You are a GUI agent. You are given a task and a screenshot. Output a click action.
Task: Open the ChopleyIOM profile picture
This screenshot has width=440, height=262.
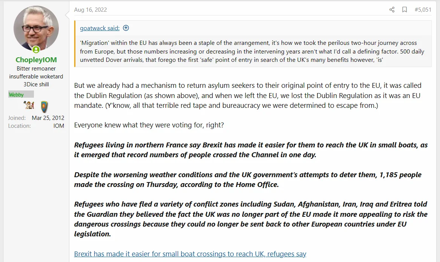click(36, 28)
